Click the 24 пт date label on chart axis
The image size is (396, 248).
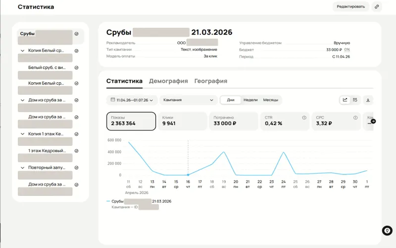pyautogui.click(x=283, y=184)
